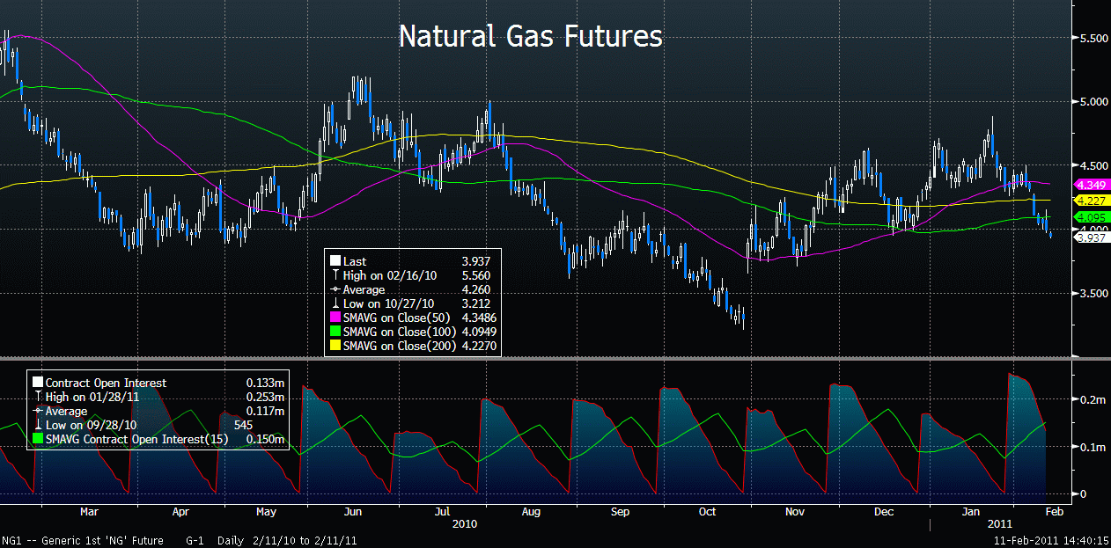
Task: Click the price Average 4.260 legend marker
Action: 335,290
